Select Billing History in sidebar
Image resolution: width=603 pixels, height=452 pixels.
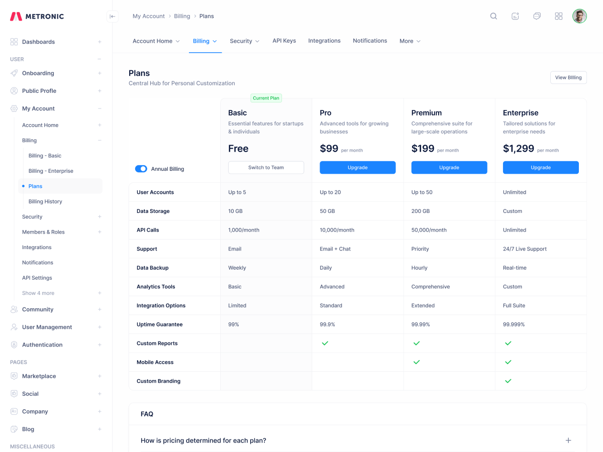pyautogui.click(x=45, y=201)
